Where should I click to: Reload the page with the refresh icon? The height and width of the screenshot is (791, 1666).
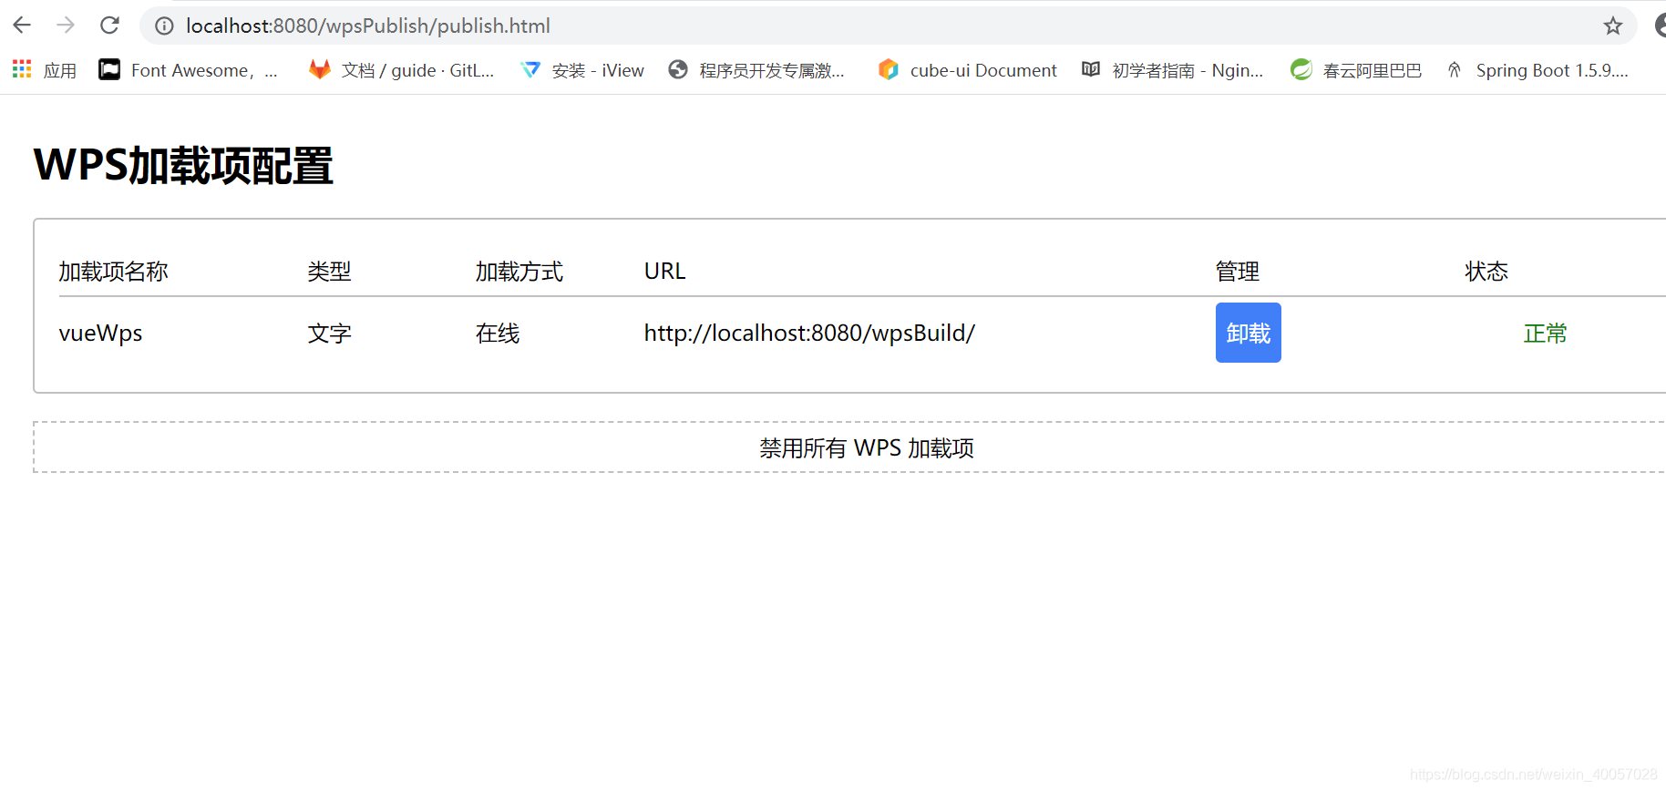coord(109,26)
